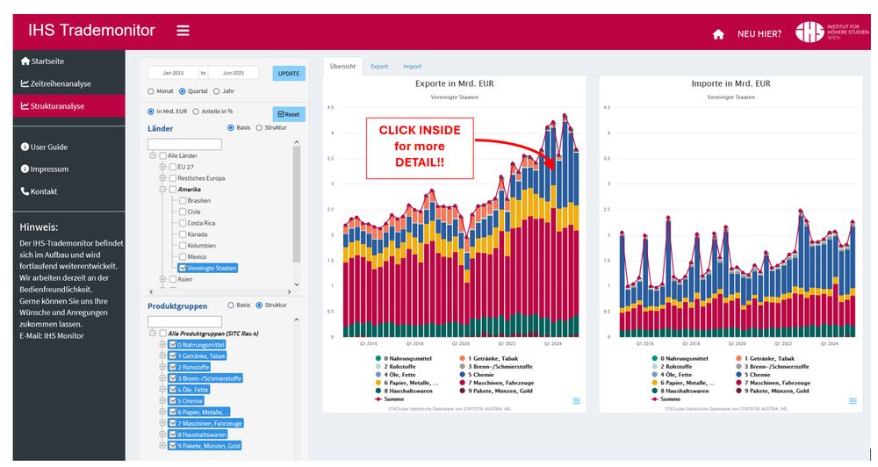
Task: Uncheck 9 Pakete, Münzen, Gold checkbox
Action: 173,446
